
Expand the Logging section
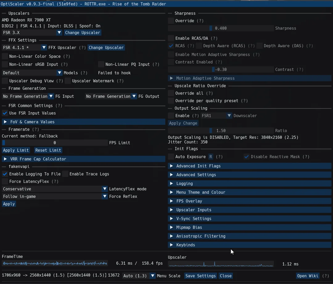[249, 184]
